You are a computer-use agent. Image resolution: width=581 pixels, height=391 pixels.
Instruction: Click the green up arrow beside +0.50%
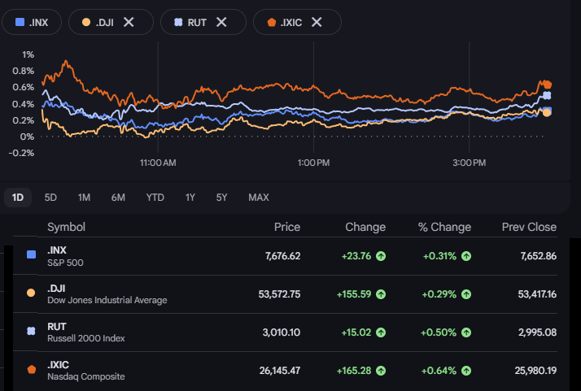[x=466, y=332]
